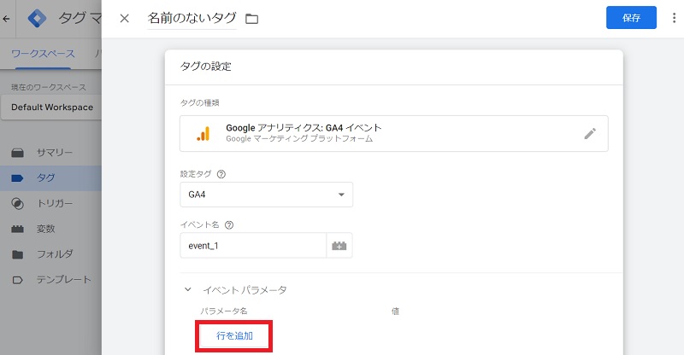This screenshot has width=684, height=355.
Task: Click the 現在のワークスペース label
Action: 49,87
